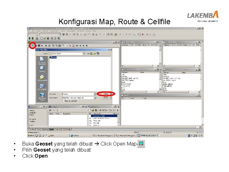Viewport: 229px width, 172px height.
Task: Click the Windows Start button
Action: (x=31, y=136)
